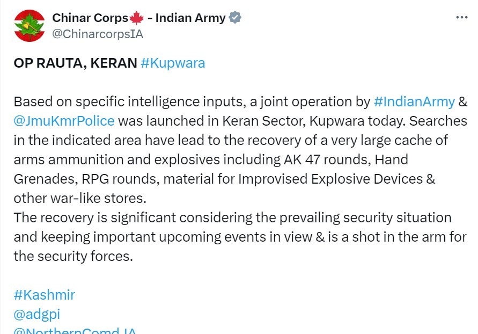Follow the #IndianArmy hashtag link
The width and height of the screenshot is (478, 334).
pyautogui.click(x=414, y=101)
